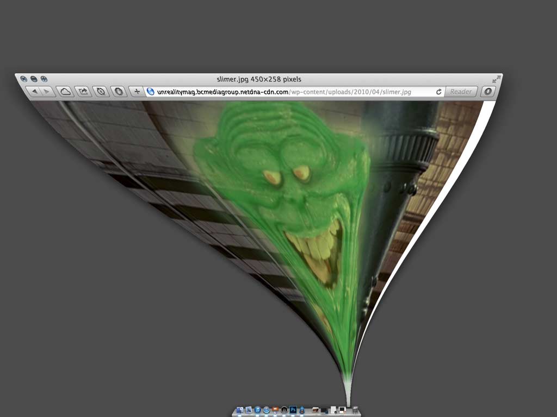The height and width of the screenshot is (417, 557).
Task: Open Safari compass icon in the Dock
Action: click(267, 410)
